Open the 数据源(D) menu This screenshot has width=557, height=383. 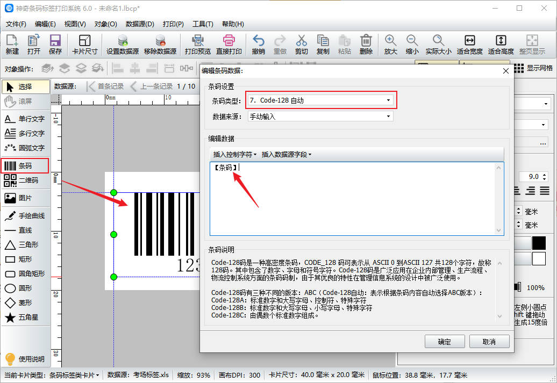click(140, 24)
